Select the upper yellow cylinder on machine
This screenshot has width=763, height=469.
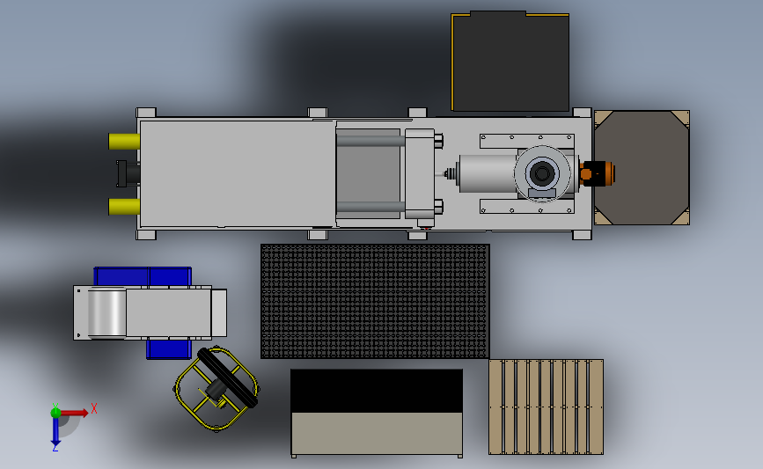point(124,142)
